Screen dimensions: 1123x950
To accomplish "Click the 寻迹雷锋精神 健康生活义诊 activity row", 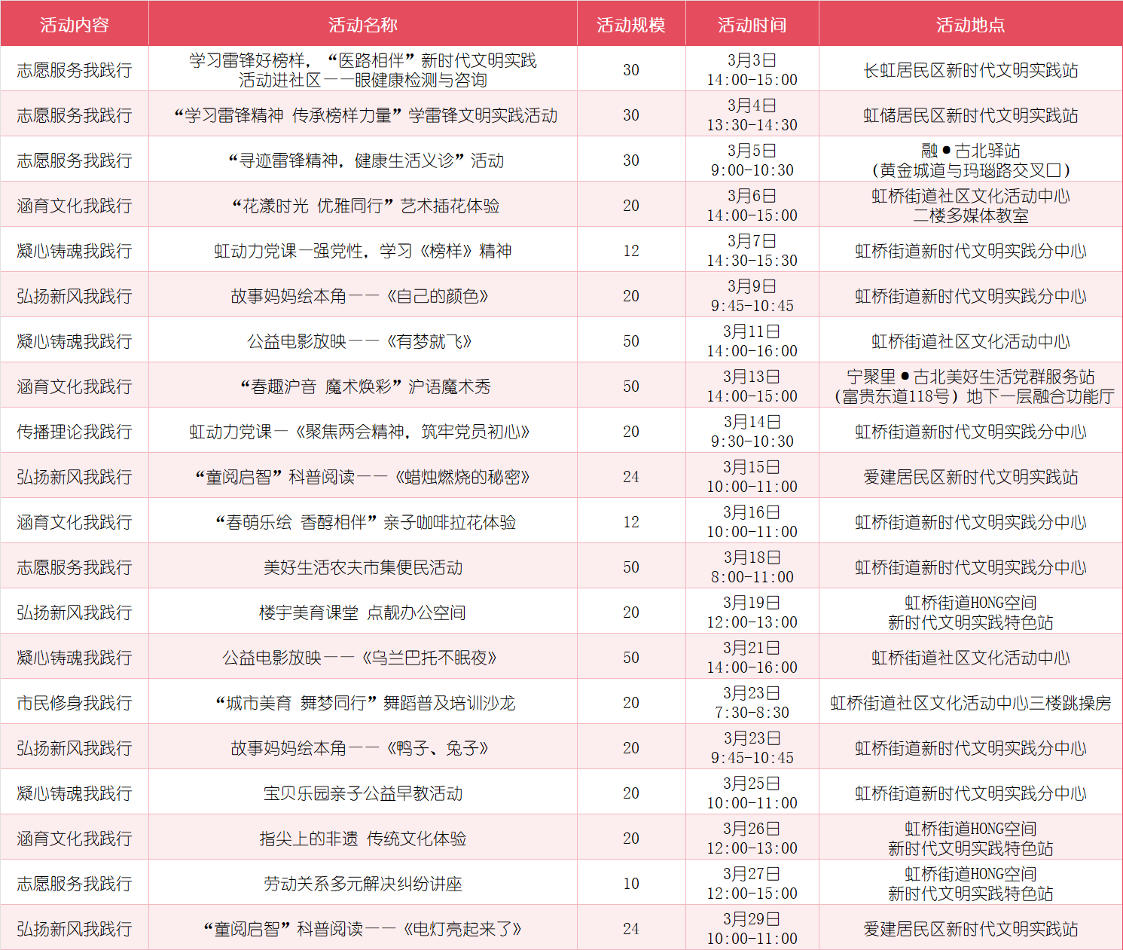I will tap(364, 159).
